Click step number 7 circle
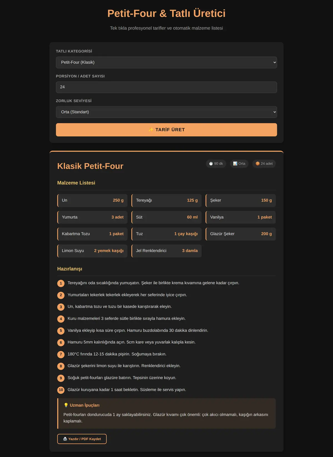Viewport: 333px width, 457px height. tap(61, 354)
